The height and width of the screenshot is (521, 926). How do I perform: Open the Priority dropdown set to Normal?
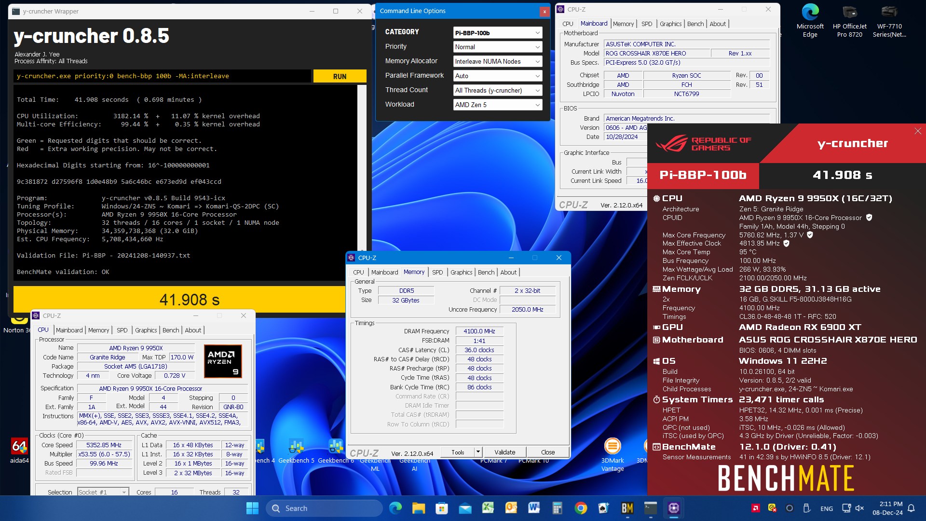pyautogui.click(x=497, y=47)
